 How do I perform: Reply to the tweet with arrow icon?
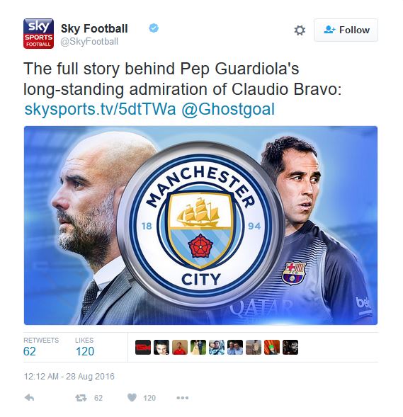click(x=29, y=398)
